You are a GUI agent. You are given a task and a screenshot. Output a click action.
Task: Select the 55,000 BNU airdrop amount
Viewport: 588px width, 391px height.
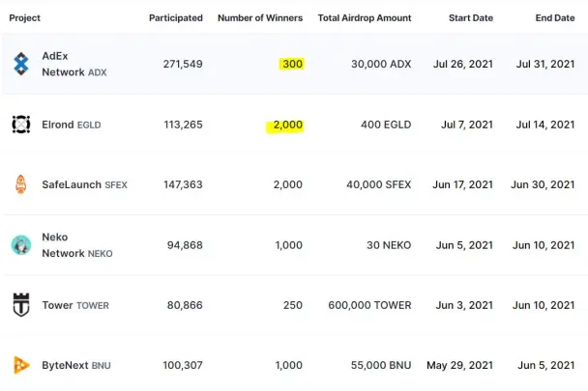tap(381, 365)
